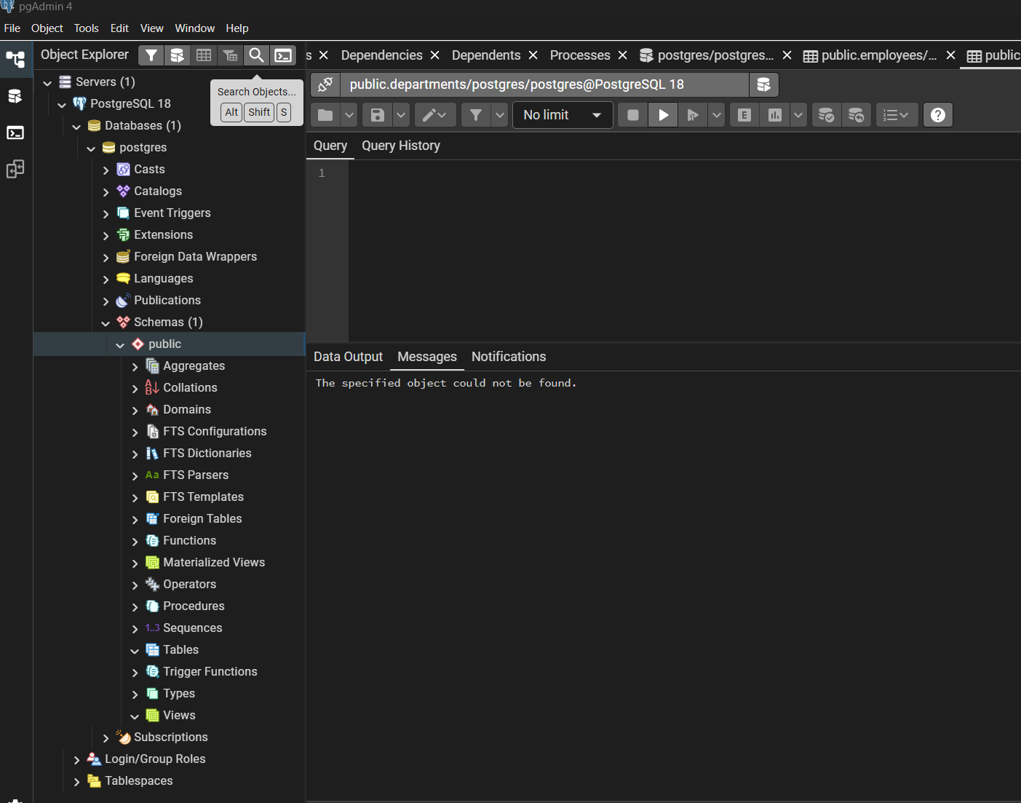Click the Explain Analyze chart button

pos(775,115)
